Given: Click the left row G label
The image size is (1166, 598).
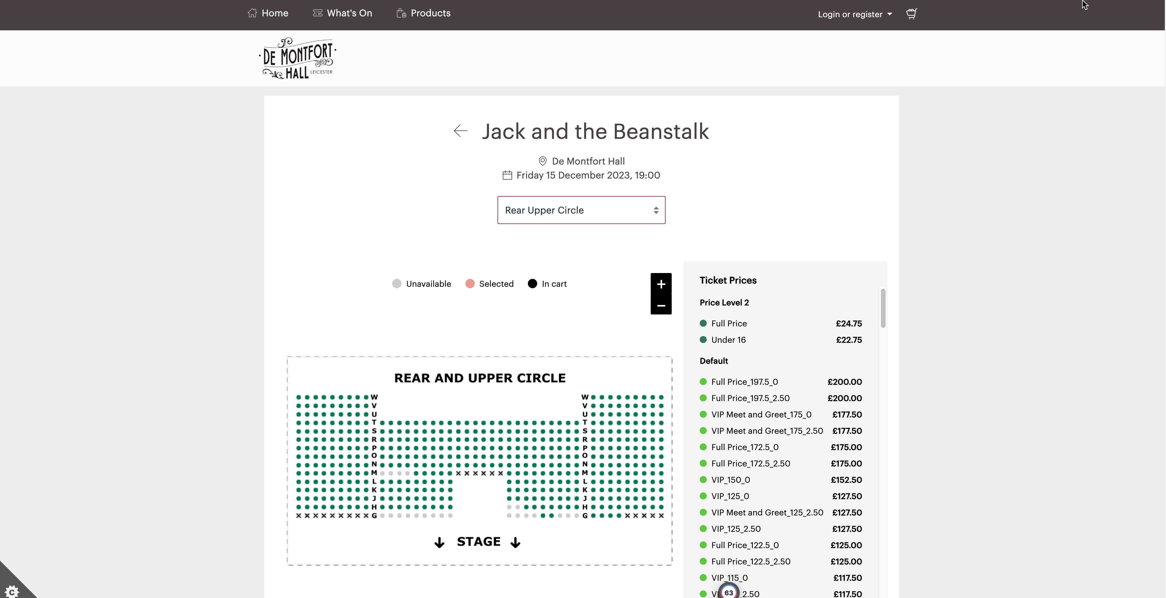Looking at the screenshot, I should point(374,516).
